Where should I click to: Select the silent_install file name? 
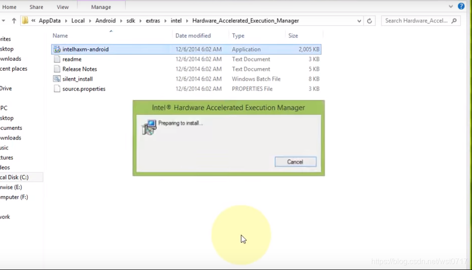point(77,79)
